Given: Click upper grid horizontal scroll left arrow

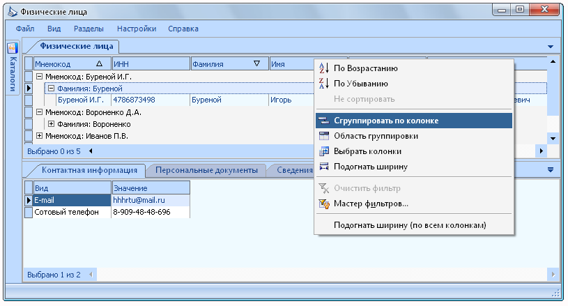Looking at the screenshot, I should click(91, 151).
